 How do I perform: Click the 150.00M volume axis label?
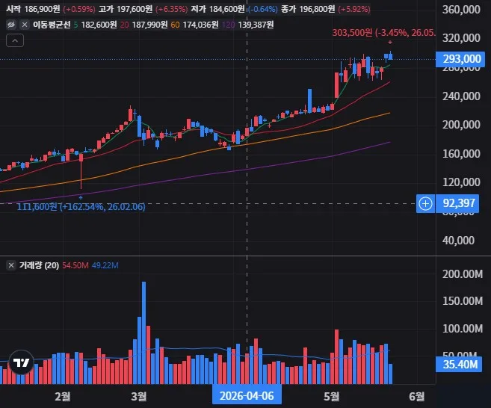point(462,301)
